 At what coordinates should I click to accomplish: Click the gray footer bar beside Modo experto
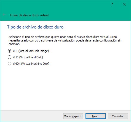[31, 116]
